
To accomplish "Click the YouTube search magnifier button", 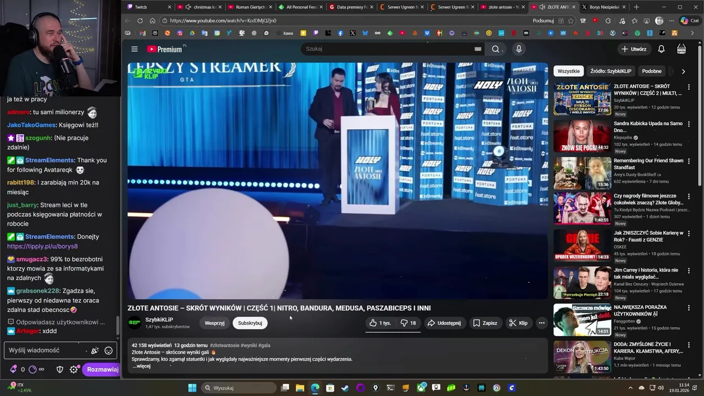I will [x=496, y=49].
